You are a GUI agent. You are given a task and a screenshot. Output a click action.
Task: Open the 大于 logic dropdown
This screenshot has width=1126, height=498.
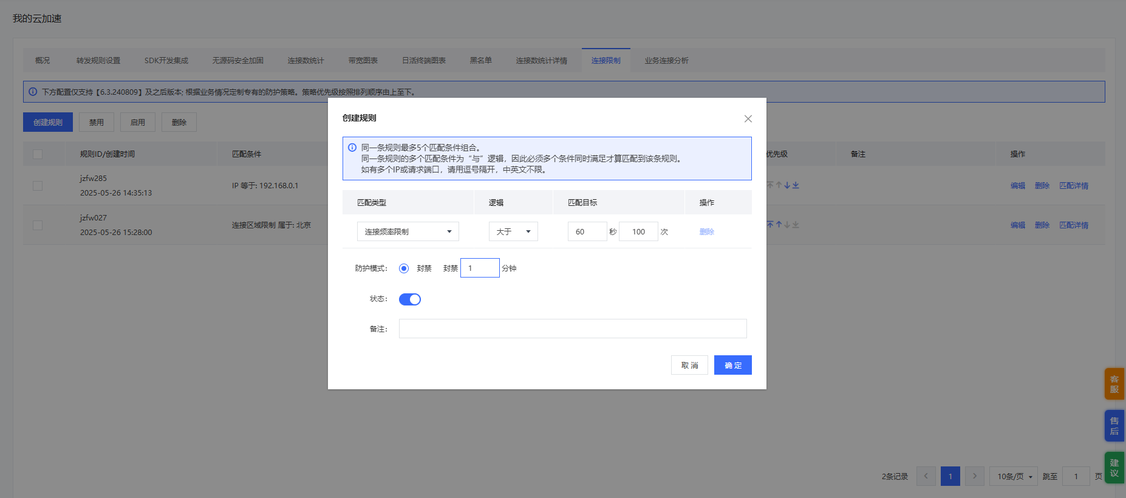(513, 231)
